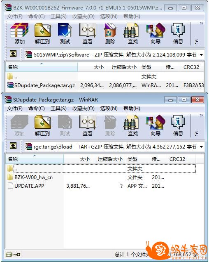Open address path dropdown in SDupdate_Package window

201,147
